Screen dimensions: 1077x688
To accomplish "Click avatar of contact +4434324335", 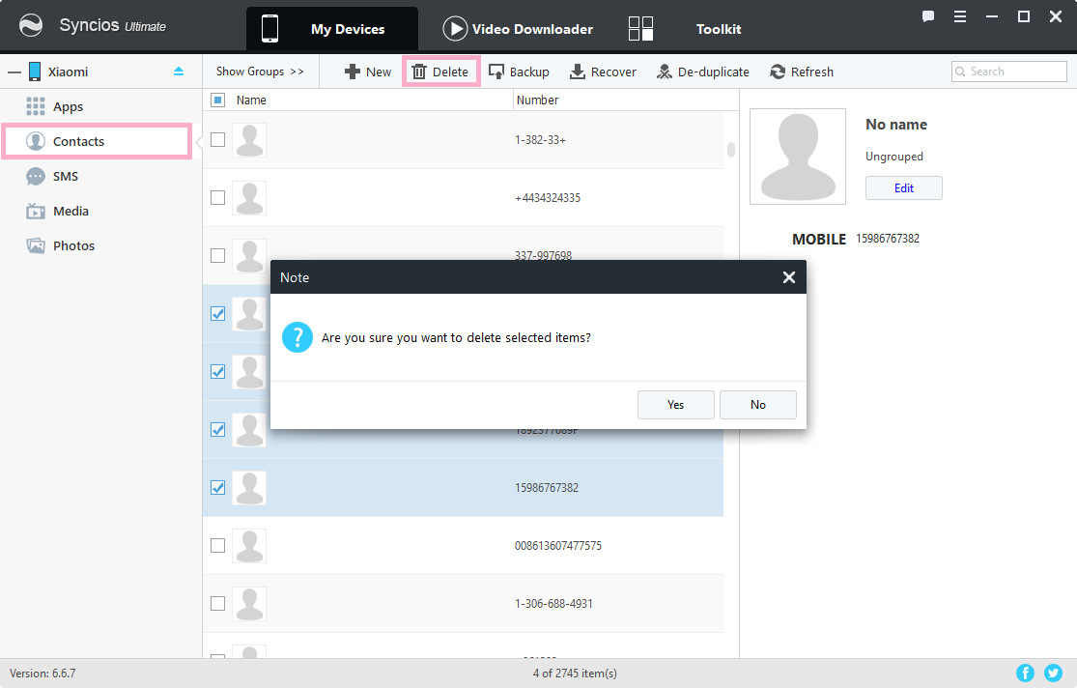I will tap(248, 198).
